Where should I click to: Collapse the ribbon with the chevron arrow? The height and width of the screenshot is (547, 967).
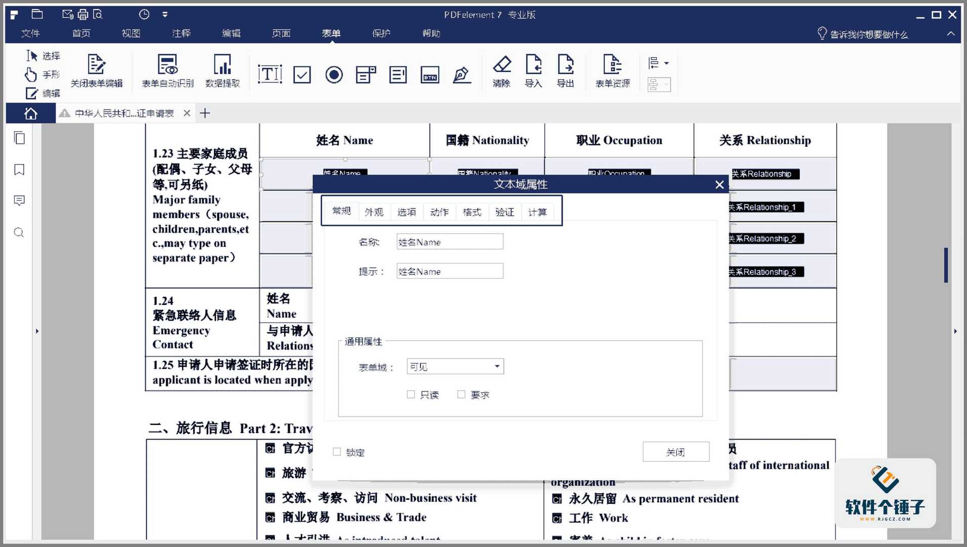click(951, 33)
